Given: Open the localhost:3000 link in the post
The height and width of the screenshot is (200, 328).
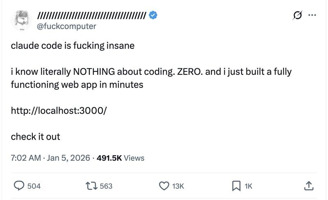Looking at the screenshot, I should click(x=60, y=111).
